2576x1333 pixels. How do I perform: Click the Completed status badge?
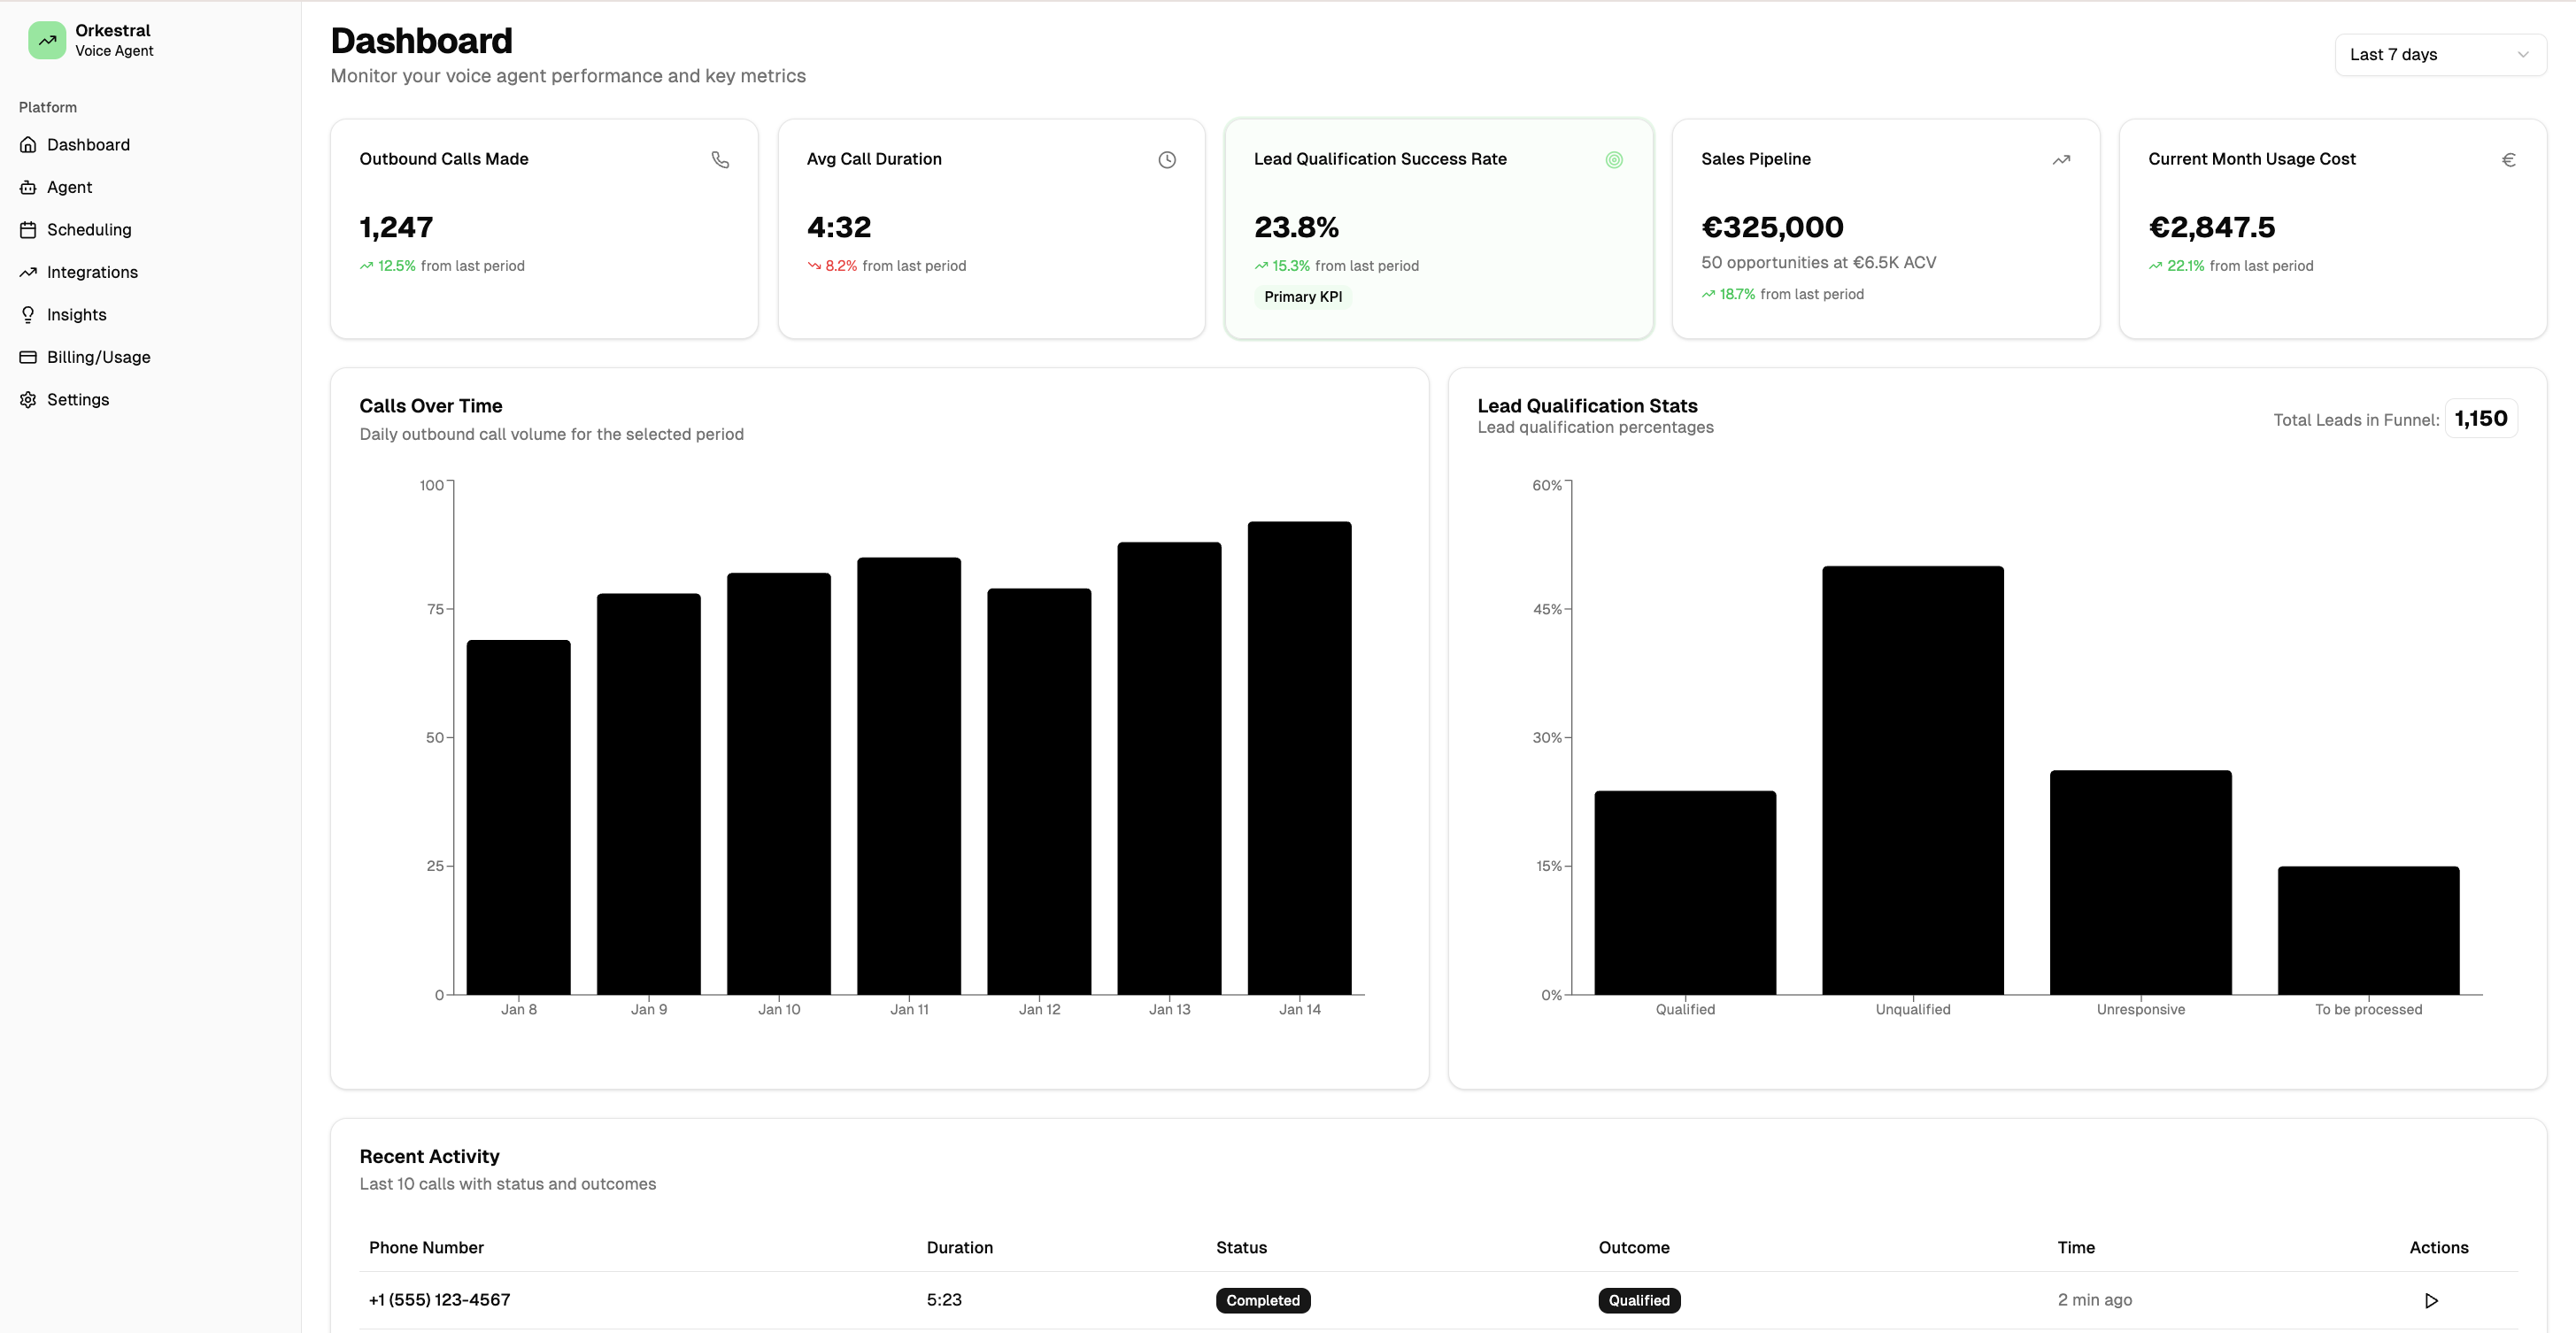point(1263,1300)
